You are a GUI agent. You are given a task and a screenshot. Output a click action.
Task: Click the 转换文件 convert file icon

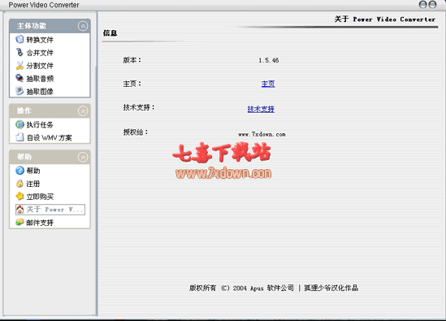[x=19, y=39]
